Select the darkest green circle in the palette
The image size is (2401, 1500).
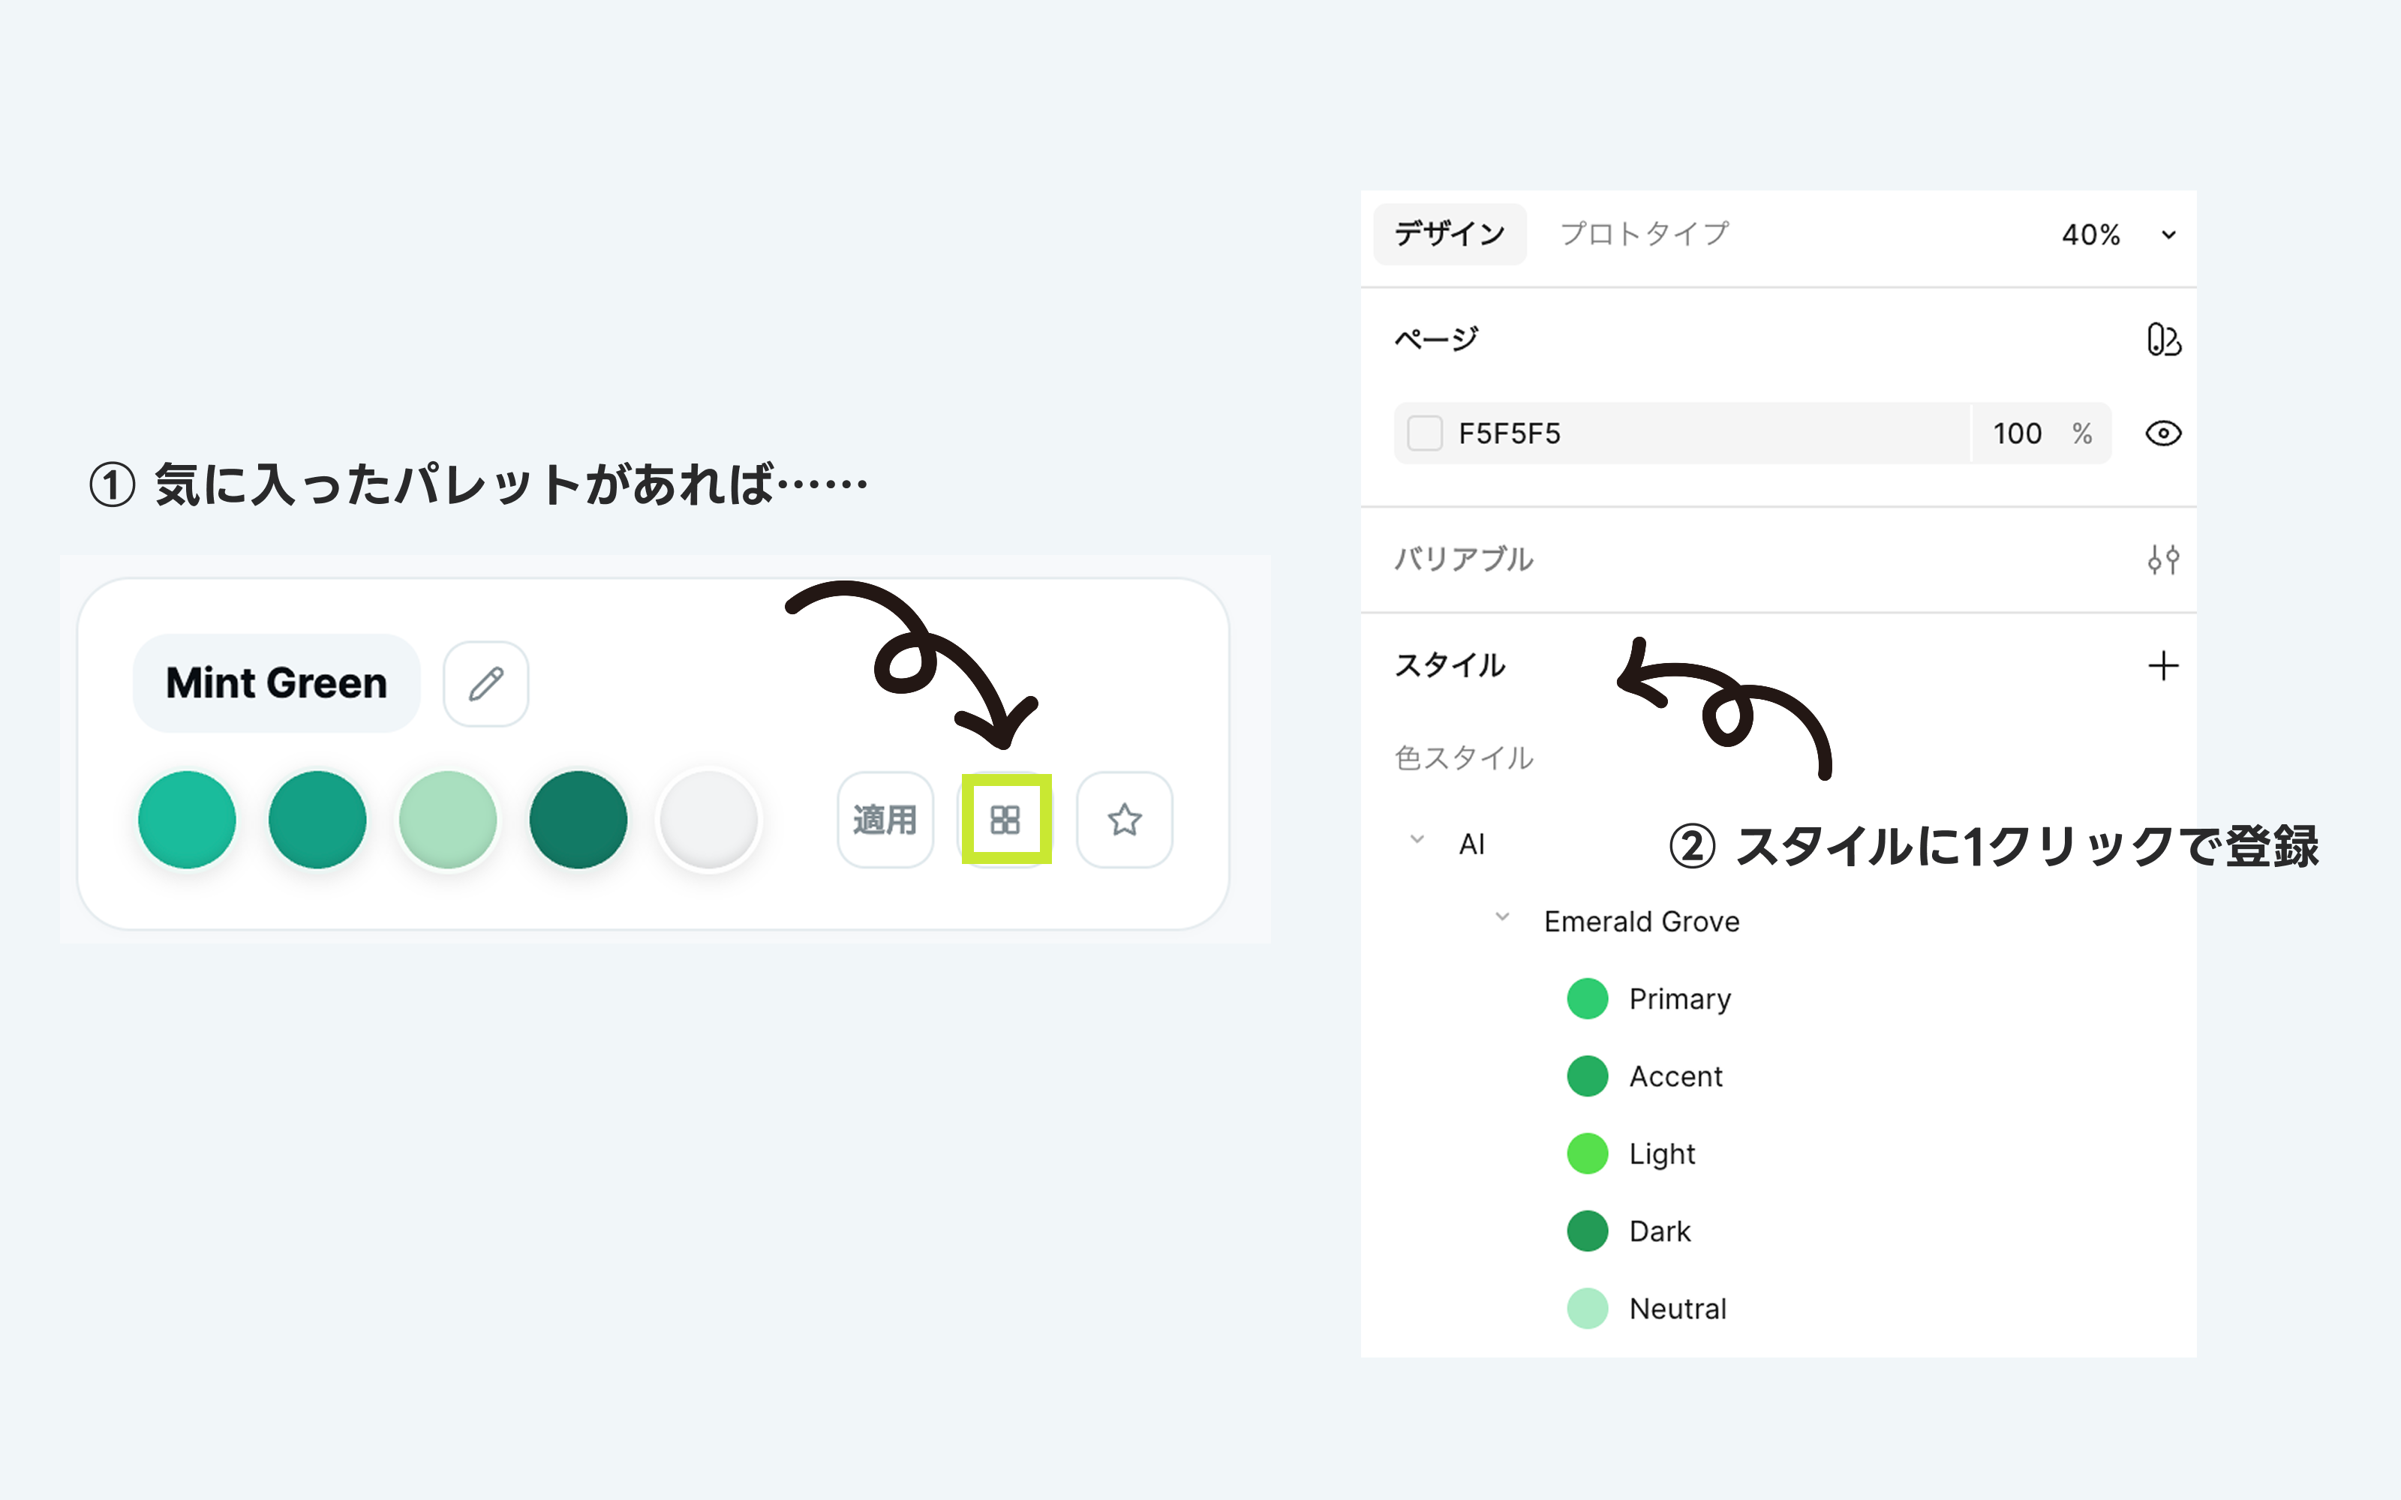[578, 818]
